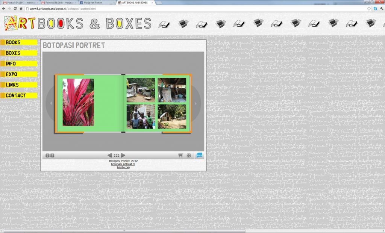Click the BOTOPASI PORTRET heading

[74, 45]
